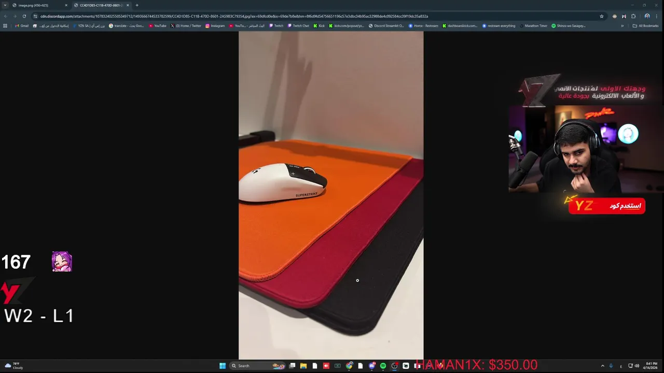Open the Gmail bookmark

[22, 25]
